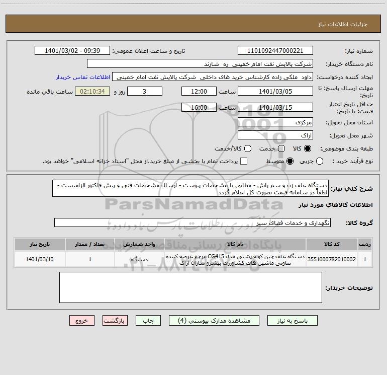Click the request creator field داود ملکی زاده
The width and height of the screenshot is (387, 375).
(x=213, y=77)
